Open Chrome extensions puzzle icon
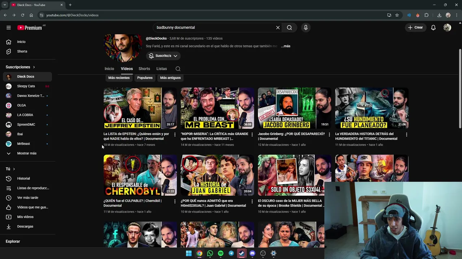The height and width of the screenshot is (259, 462). (427, 15)
